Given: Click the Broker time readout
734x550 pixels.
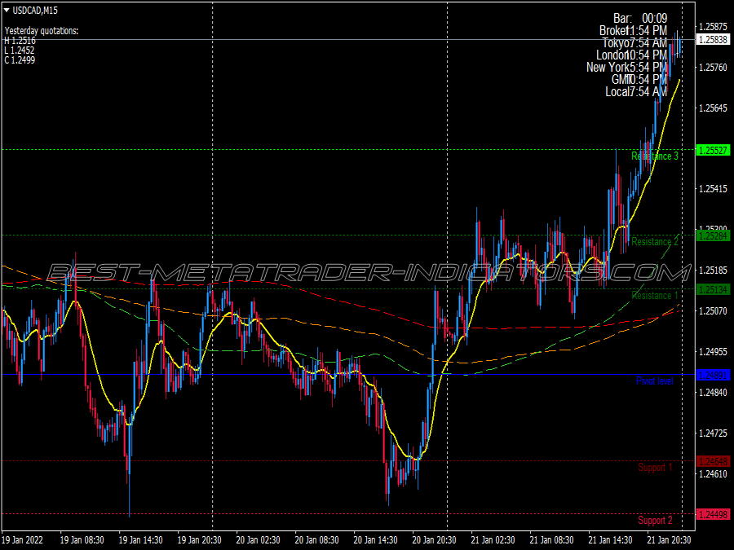Looking at the screenshot, I should [x=633, y=30].
